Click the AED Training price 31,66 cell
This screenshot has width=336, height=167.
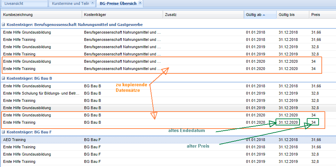316,140
